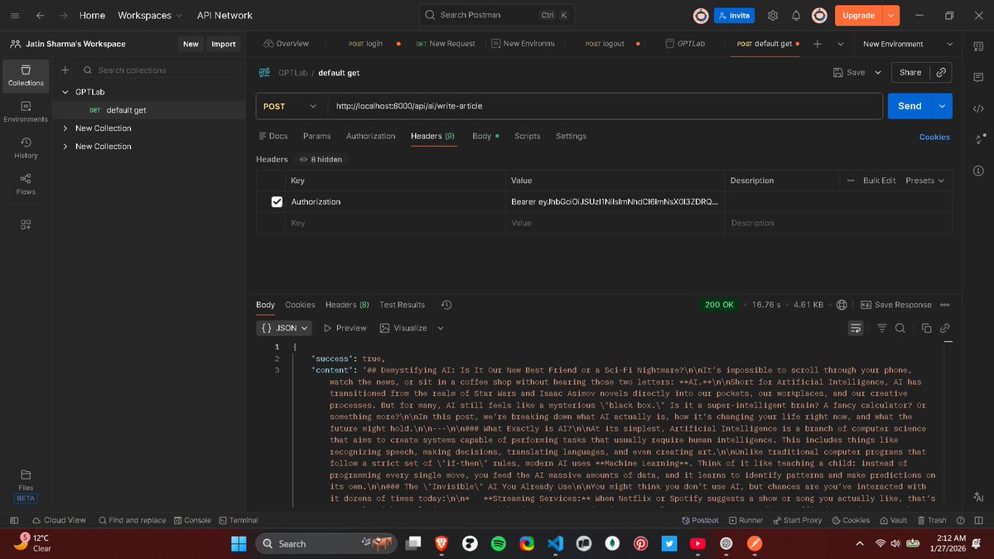Open the Presets dropdown
Image resolution: width=994 pixels, height=559 pixels.
[x=924, y=181]
